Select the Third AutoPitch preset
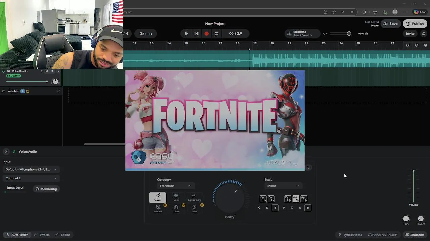The height and width of the screenshot is (241, 430). 176,209
